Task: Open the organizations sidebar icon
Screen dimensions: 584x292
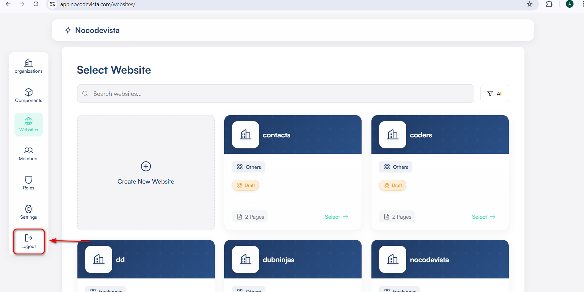Action: pyautogui.click(x=29, y=63)
